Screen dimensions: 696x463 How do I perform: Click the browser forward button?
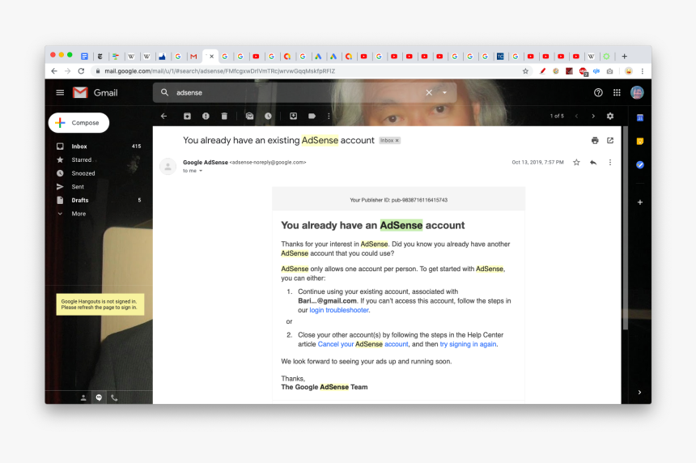pyautogui.click(x=67, y=71)
